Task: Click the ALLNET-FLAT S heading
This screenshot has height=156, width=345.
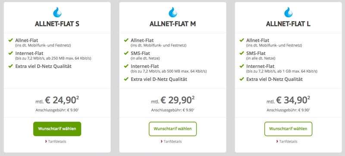Action: click(57, 24)
